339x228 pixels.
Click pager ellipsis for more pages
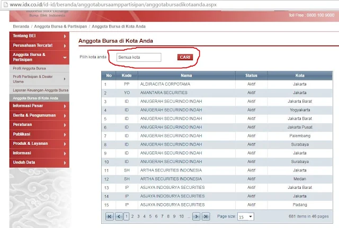pos(189,217)
